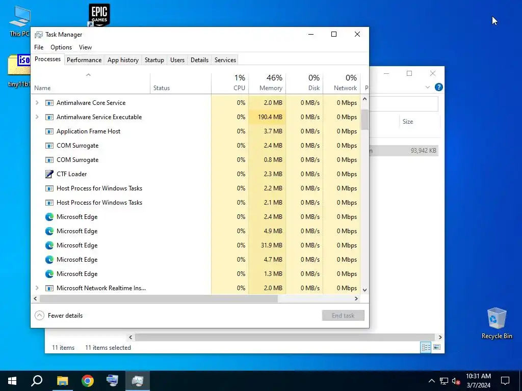522x391 pixels.
Task: Open the Options menu in Task Manager
Action: pyautogui.click(x=61, y=47)
